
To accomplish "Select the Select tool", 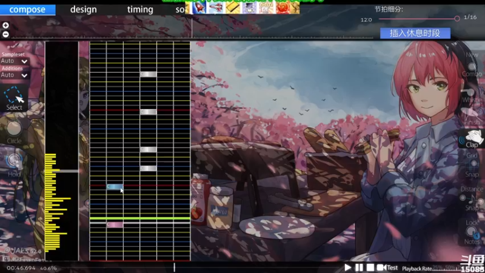I will click(14, 99).
